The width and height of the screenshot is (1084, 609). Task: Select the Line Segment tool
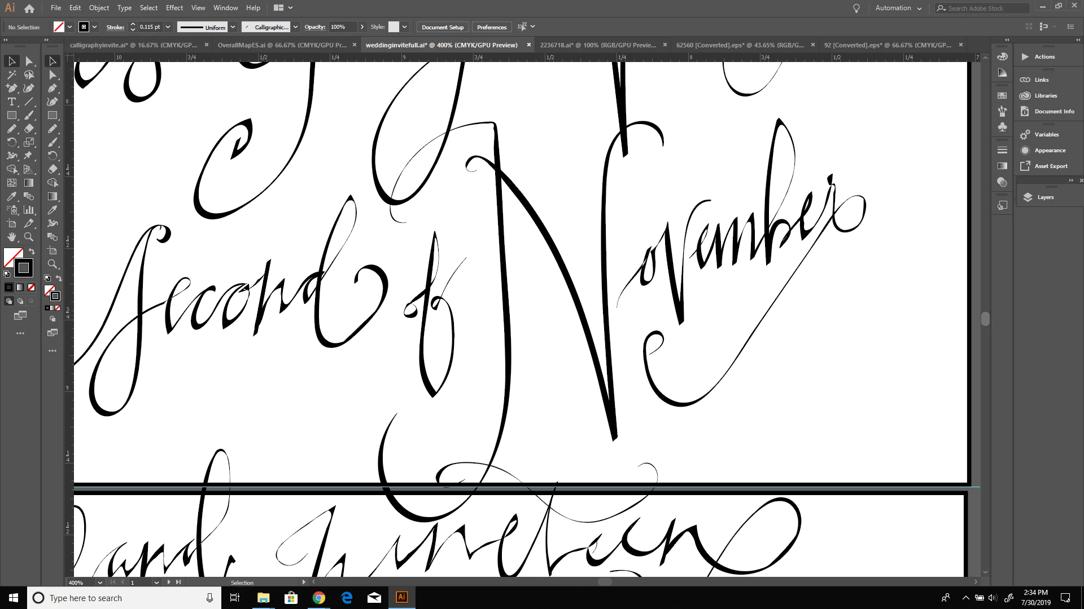click(x=29, y=101)
